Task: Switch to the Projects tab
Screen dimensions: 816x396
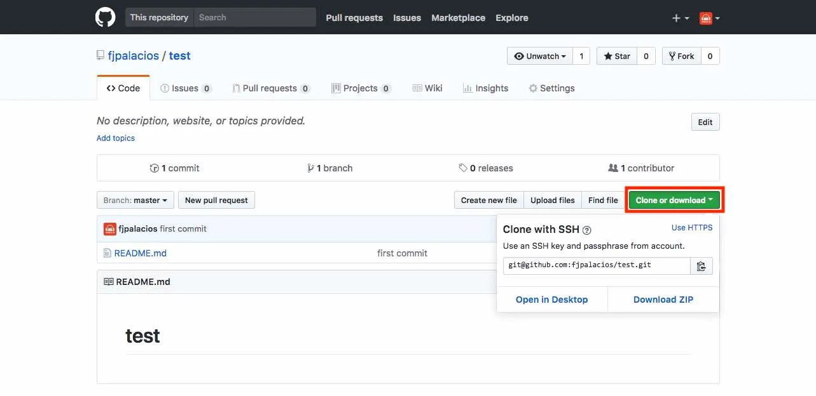Action: [361, 88]
